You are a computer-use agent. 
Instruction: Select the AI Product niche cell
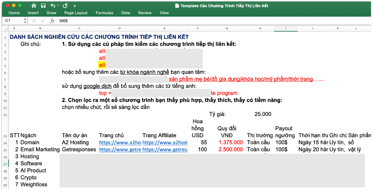[33, 171]
